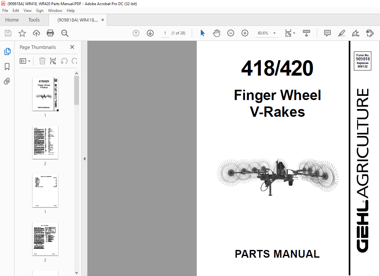Open the Fill & Sign tool

356,33
